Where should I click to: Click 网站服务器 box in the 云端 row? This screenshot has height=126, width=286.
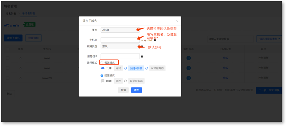157,68
